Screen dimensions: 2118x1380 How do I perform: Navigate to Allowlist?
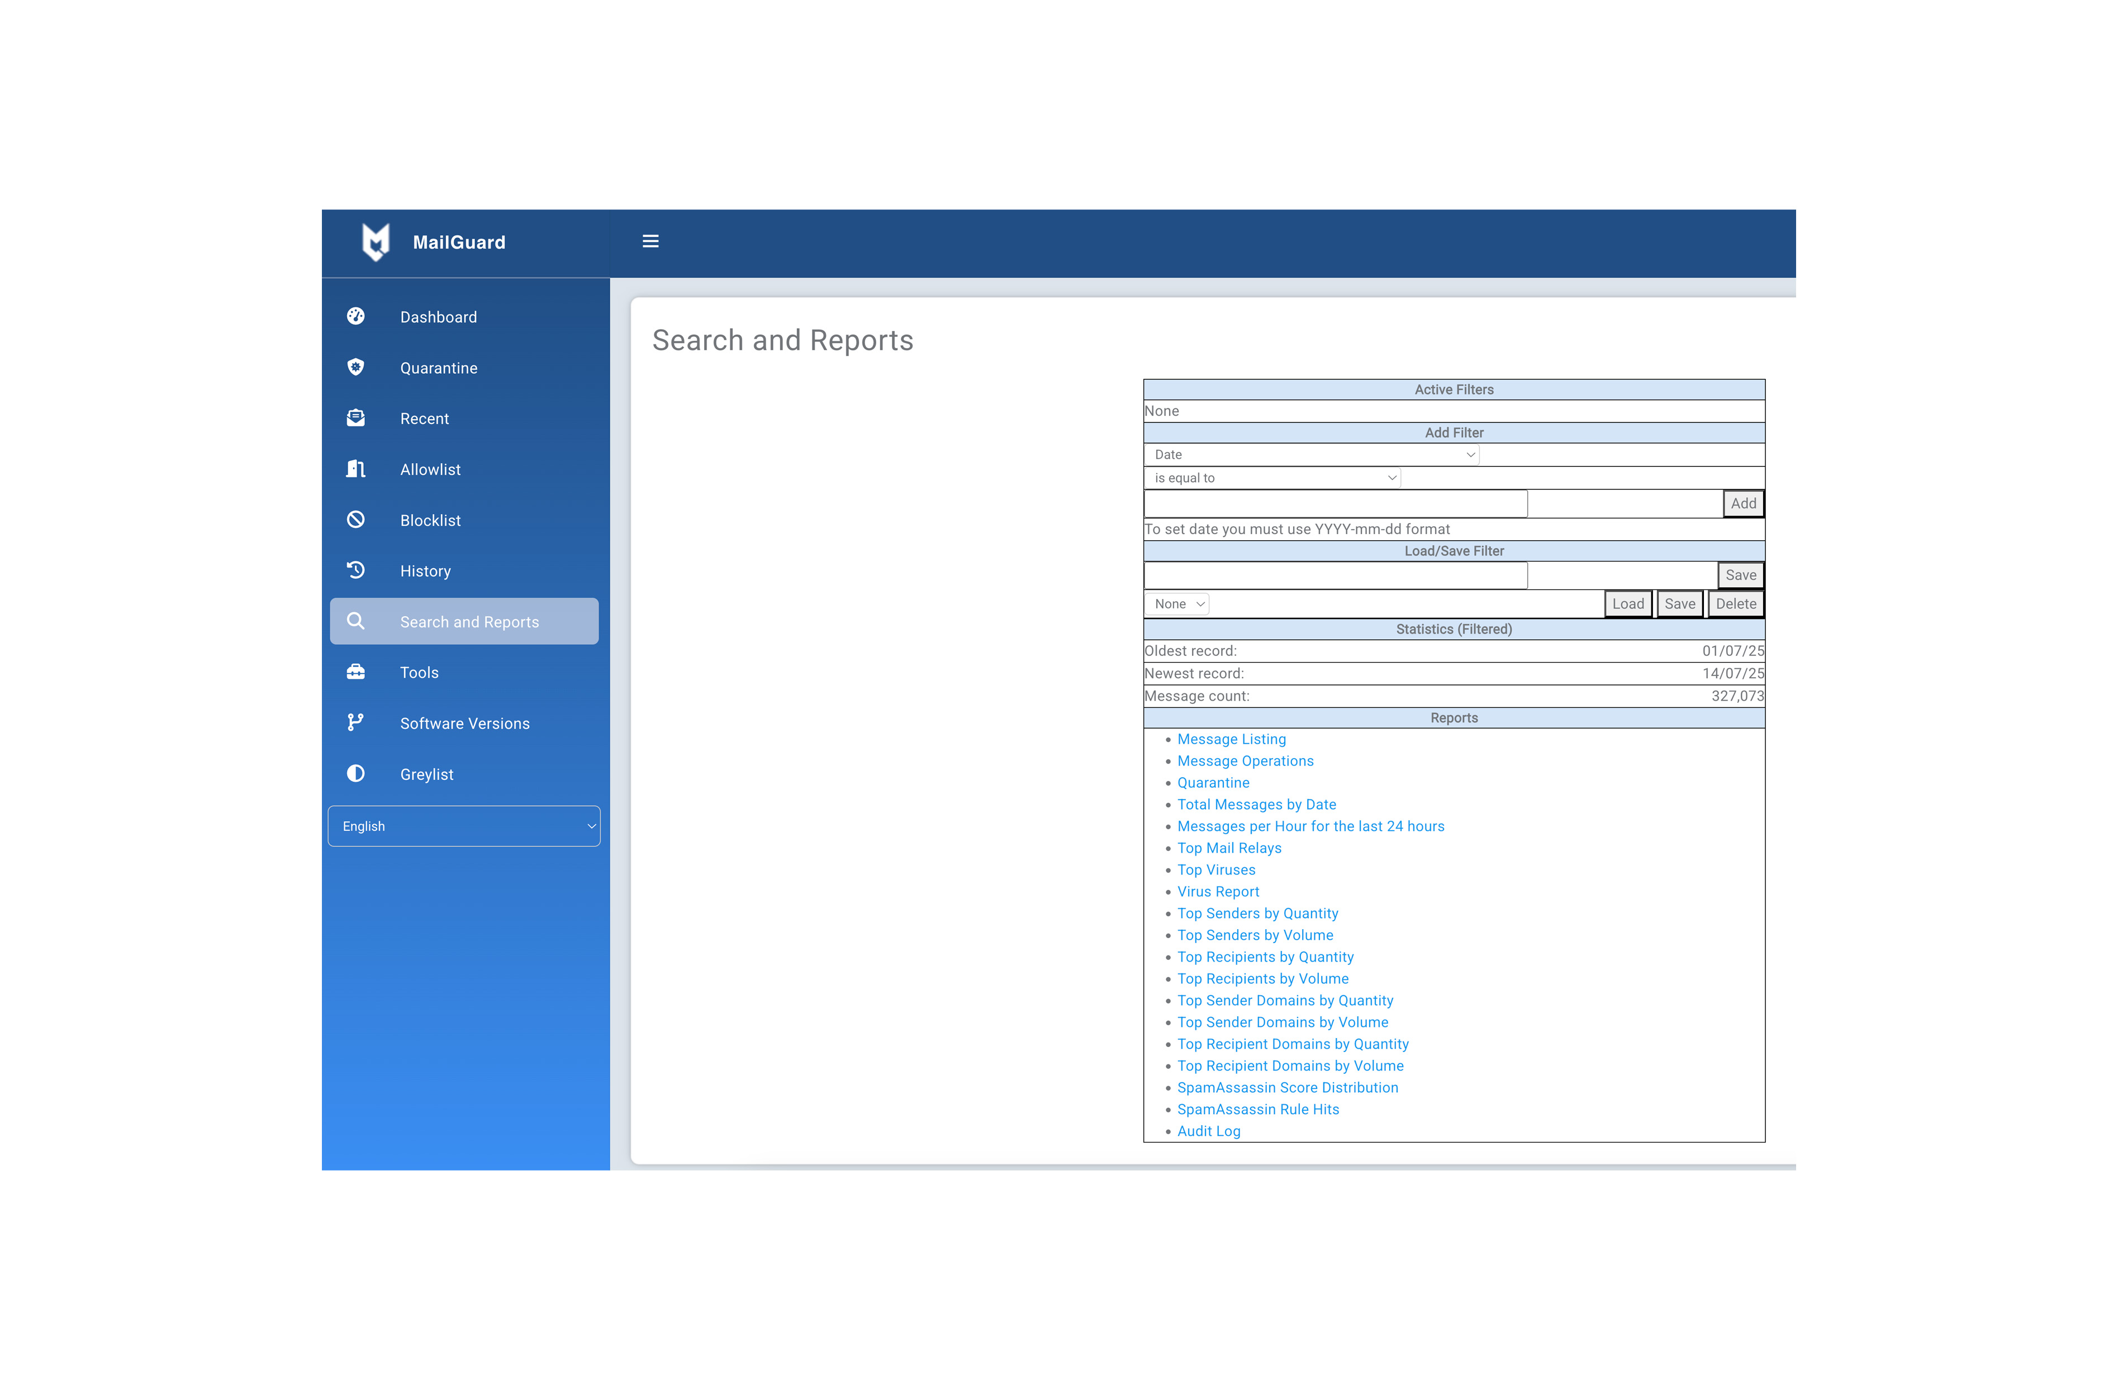click(464, 469)
